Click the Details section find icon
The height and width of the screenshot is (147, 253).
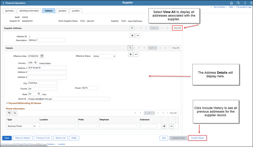(x=130, y=48)
